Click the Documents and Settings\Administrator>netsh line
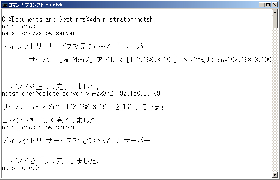 (78, 19)
